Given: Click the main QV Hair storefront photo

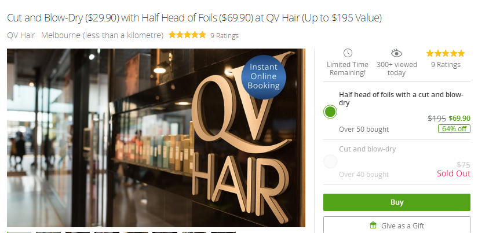Looking at the screenshot, I should point(156,138).
